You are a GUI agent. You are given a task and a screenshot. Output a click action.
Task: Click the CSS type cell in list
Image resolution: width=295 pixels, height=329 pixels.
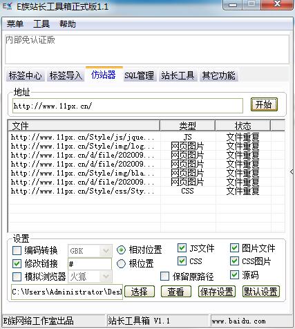click(x=187, y=191)
